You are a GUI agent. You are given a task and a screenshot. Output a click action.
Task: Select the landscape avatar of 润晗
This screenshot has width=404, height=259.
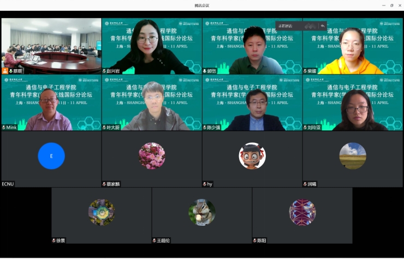pos(353,156)
